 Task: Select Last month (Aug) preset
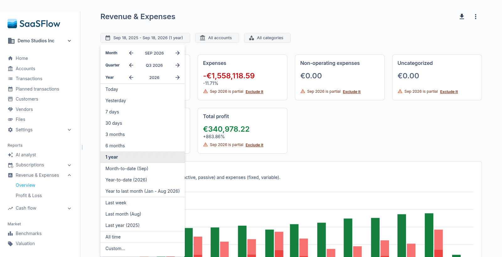click(142, 214)
